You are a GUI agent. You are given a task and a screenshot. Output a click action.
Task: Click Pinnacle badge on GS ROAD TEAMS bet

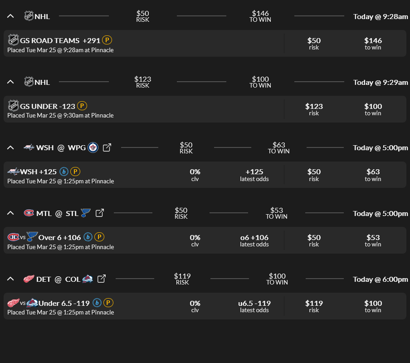pos(107,40)
